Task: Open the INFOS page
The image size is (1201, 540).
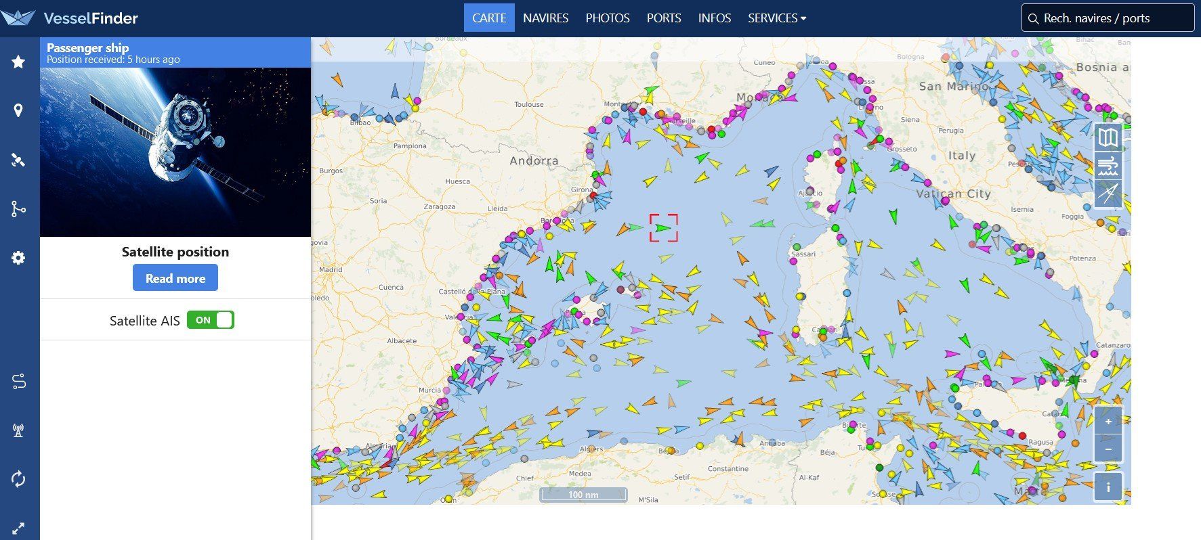Action: click(715, 18)
